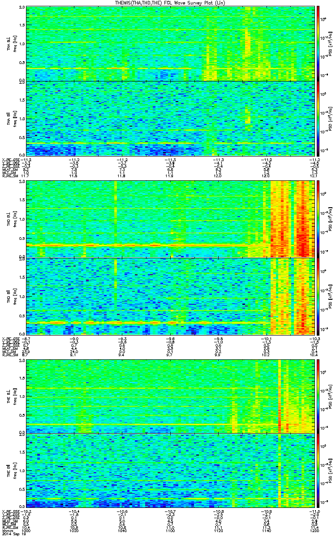
Task: Click the color bar beside THE B-parallel panel
Action: point(319,471)
